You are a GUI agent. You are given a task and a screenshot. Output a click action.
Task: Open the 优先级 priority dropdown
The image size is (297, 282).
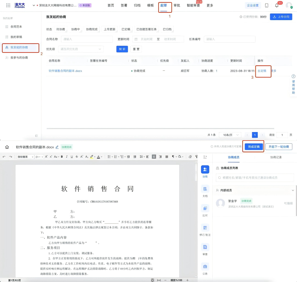pos(81,49)
